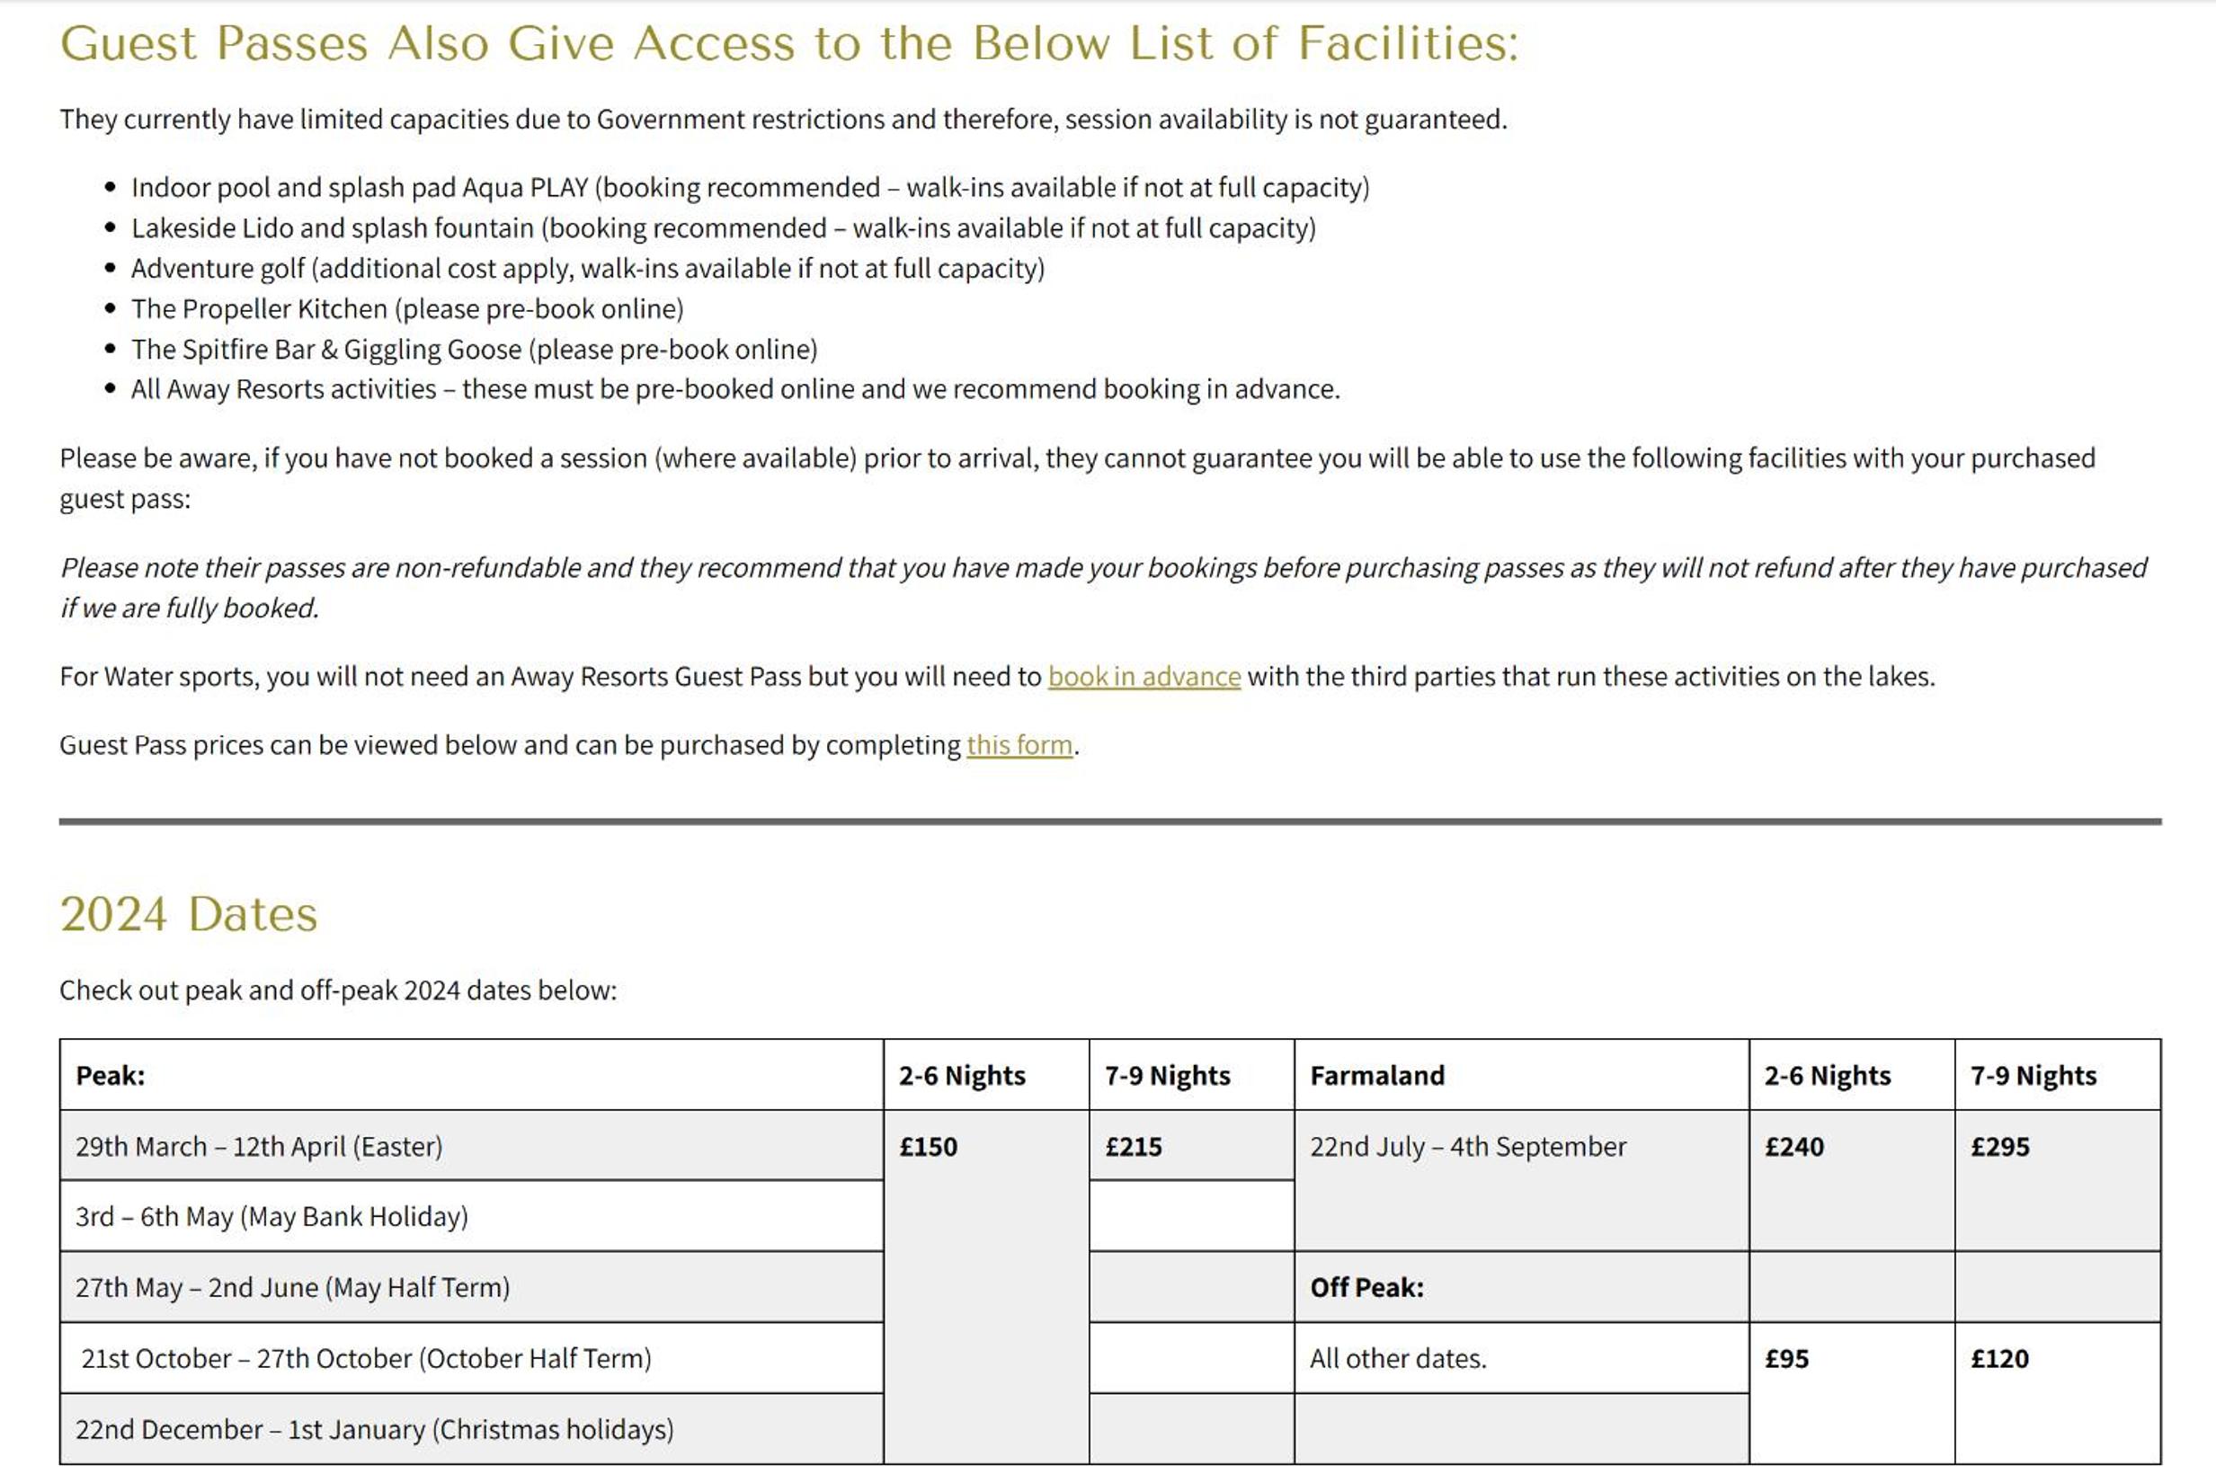Open the 'book in advance' link
Screen dimensions: 2216x1474
(x=1144, y=677)
